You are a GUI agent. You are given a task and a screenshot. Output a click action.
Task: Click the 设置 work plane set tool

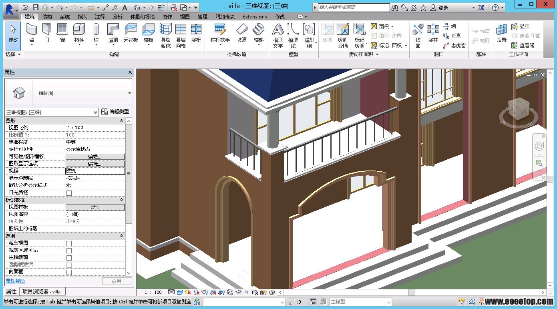coord(502,34)
